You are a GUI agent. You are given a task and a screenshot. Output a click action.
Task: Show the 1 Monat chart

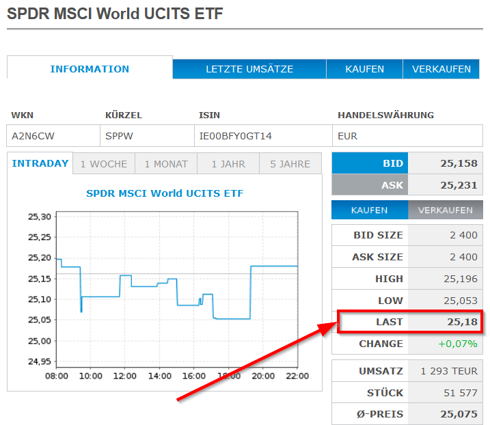166,164
